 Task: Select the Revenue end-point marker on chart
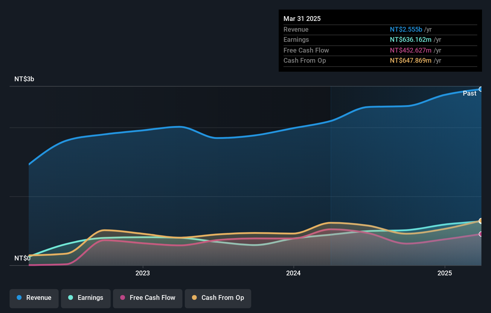(x=481, y=89)
